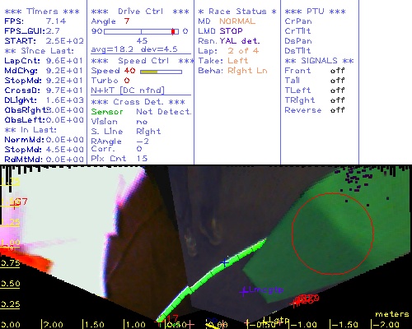Click the red marker on Angle bar

173,31
